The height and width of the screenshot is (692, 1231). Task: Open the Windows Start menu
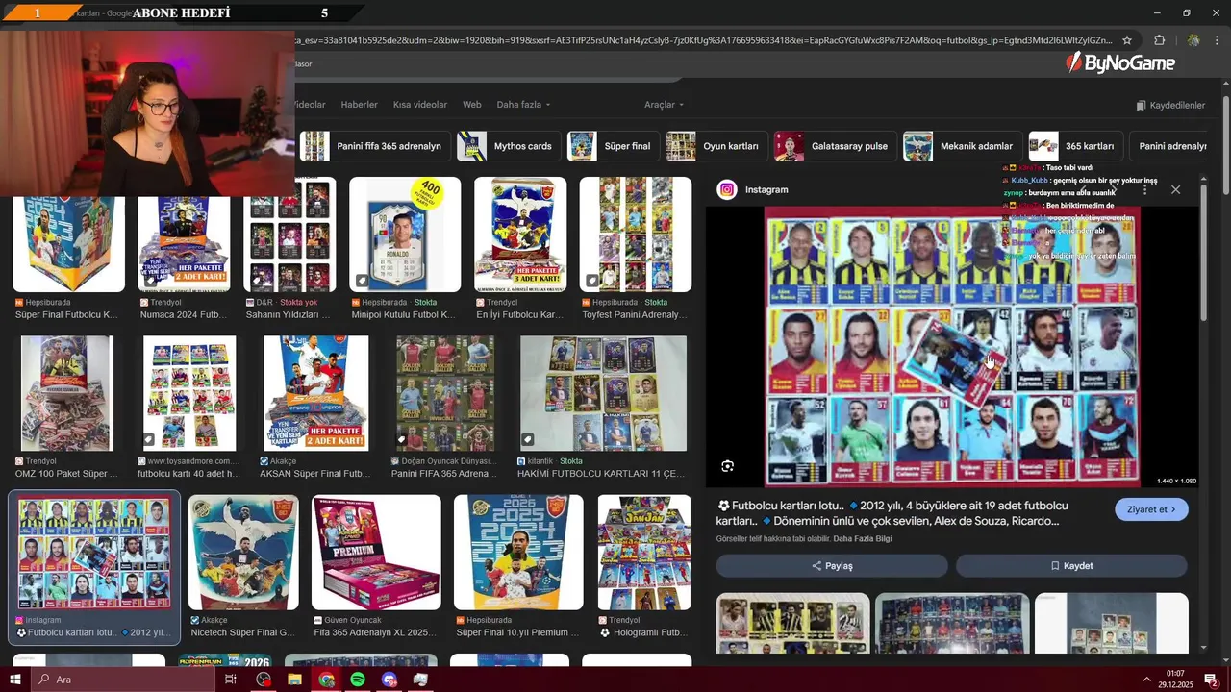(x=15, y=680)
